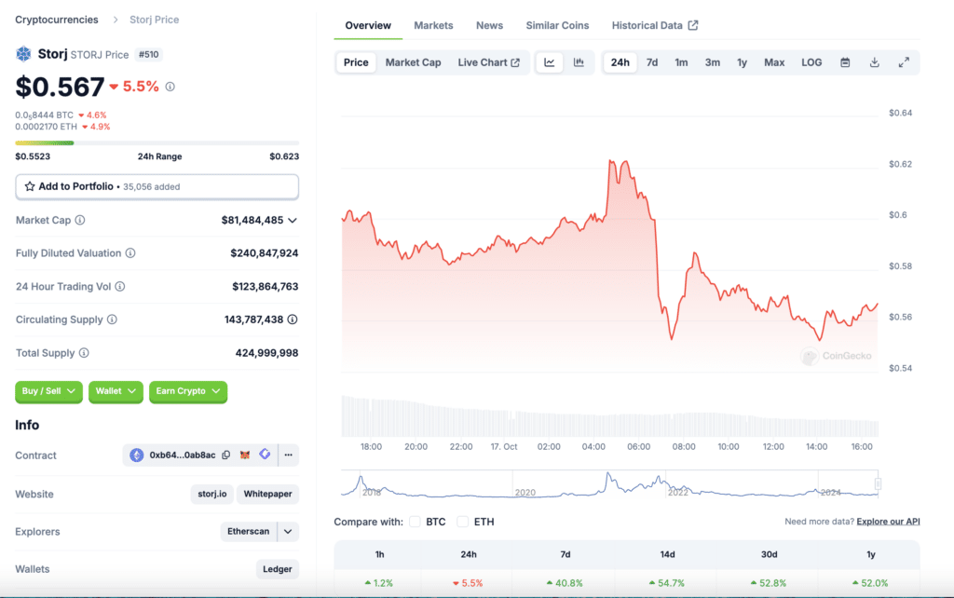
Task: Go to Cryptocurrencies breadcrumb
Action: pyautogui.click(x=57, y=20)
